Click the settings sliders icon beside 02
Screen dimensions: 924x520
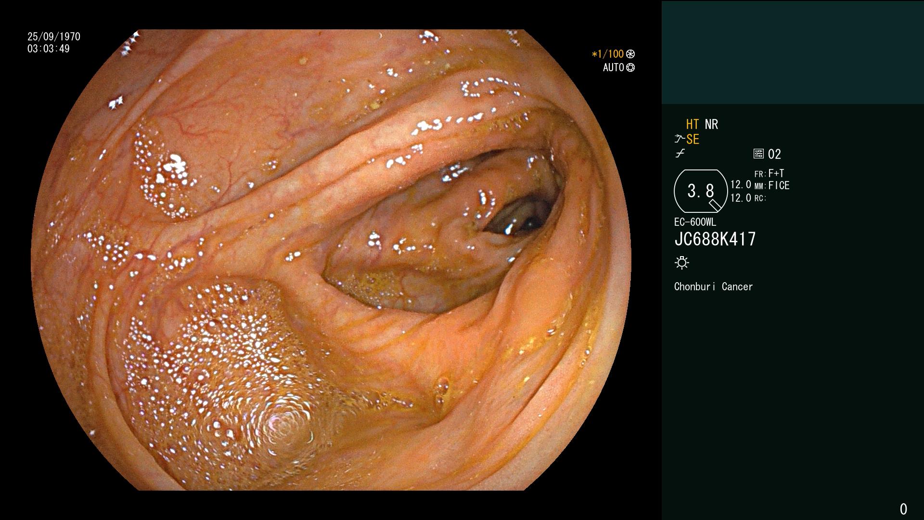(758, 154)
